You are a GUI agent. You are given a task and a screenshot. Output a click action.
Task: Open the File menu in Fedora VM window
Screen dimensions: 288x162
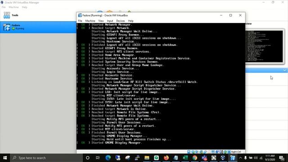coord(80,21)
